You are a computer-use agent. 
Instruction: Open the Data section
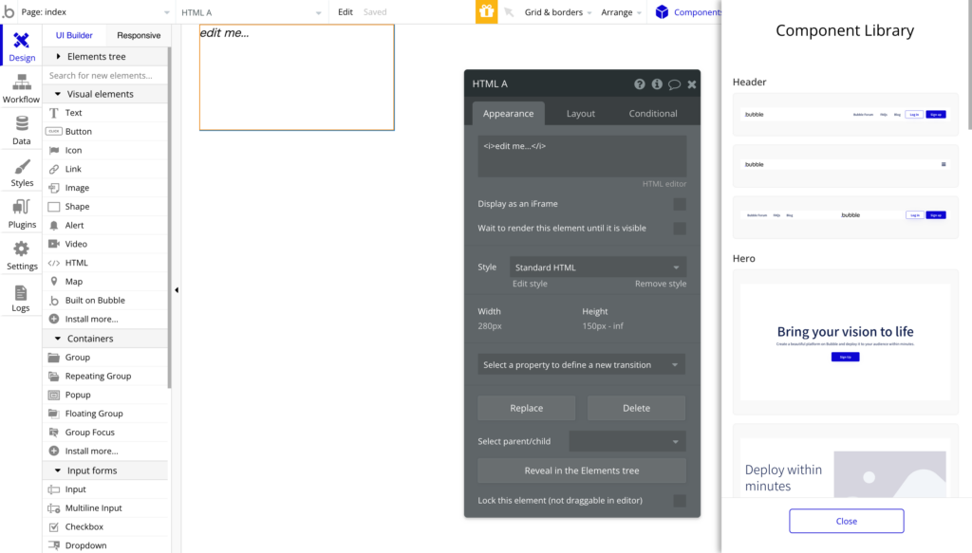[22, 130]
